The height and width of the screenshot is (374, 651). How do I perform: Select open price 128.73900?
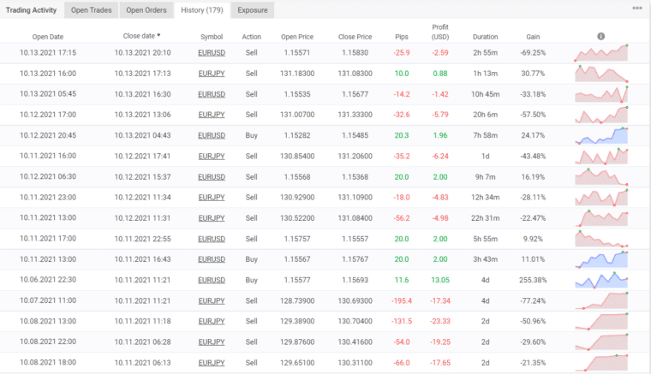[x=297, y=300]
